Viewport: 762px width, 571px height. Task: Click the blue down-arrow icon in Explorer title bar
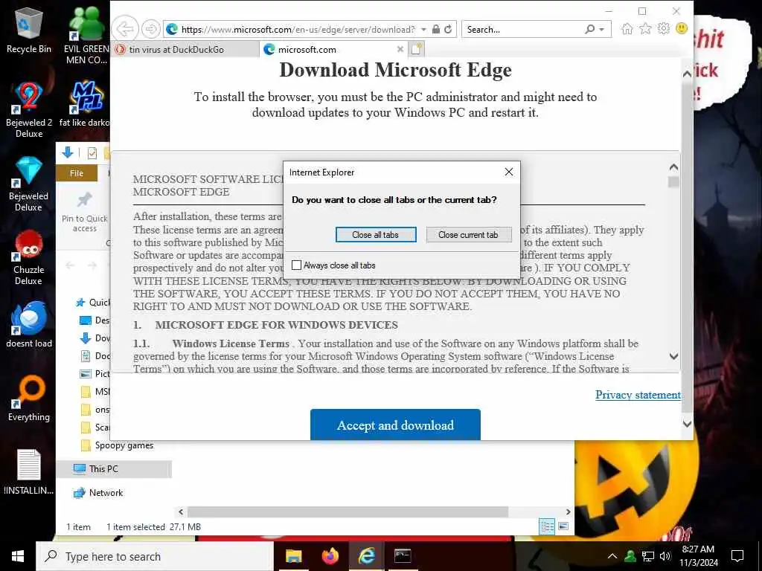[68, 152]
